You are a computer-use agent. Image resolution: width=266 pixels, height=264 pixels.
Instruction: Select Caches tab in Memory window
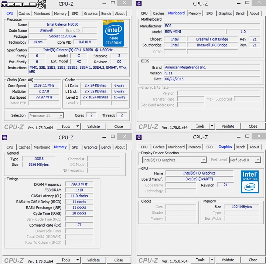coord(24,147)
